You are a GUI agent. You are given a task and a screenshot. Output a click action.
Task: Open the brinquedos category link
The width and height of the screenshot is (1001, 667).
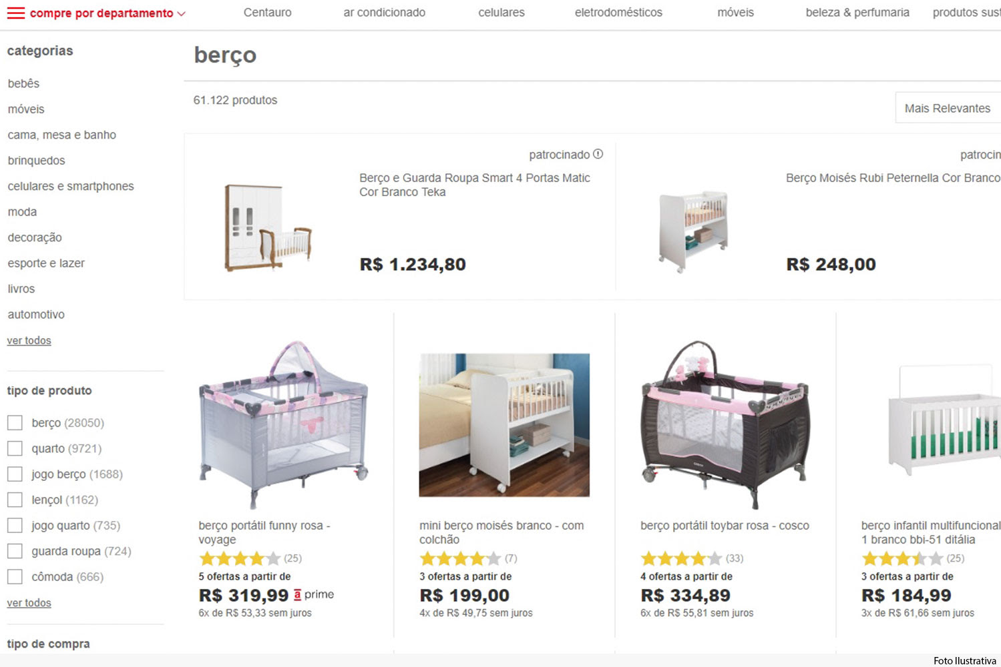(36, 161)
